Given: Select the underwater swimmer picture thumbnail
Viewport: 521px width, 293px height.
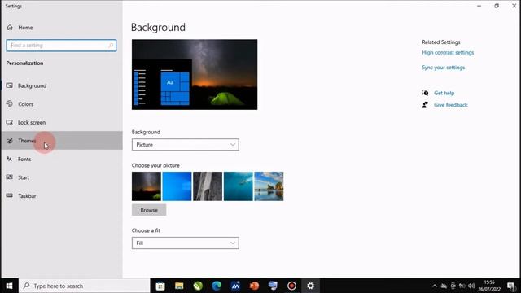Looking at the screenshot, I should pyautogui.click(x=238, y=186).
